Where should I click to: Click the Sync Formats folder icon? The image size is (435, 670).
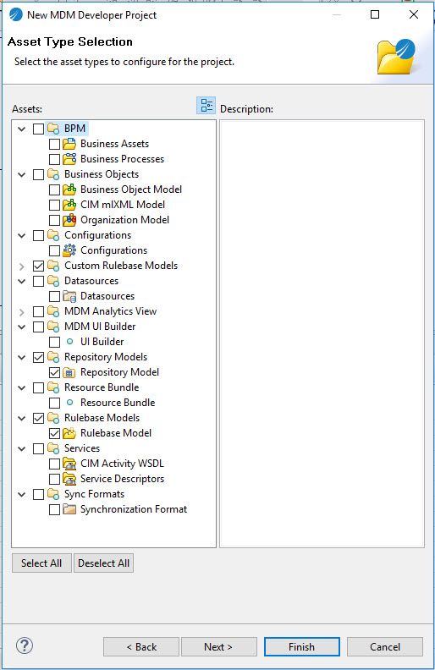point(53,494)
